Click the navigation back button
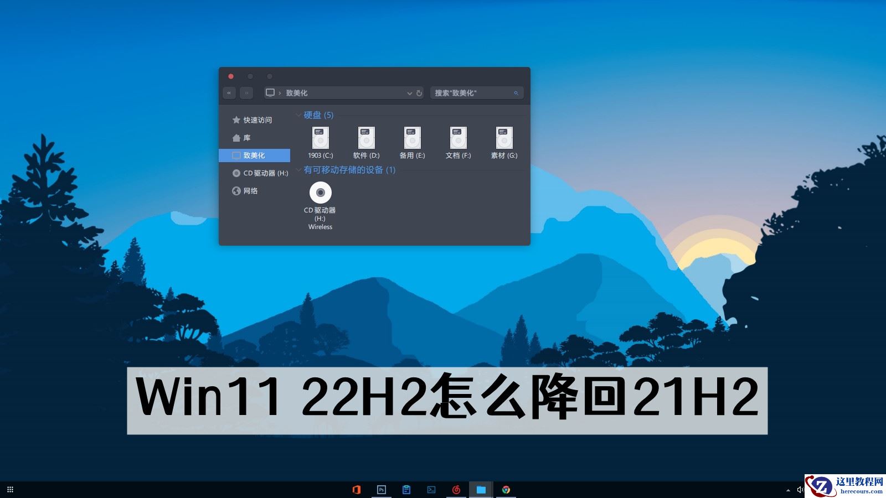 click(x=229, y=93)
